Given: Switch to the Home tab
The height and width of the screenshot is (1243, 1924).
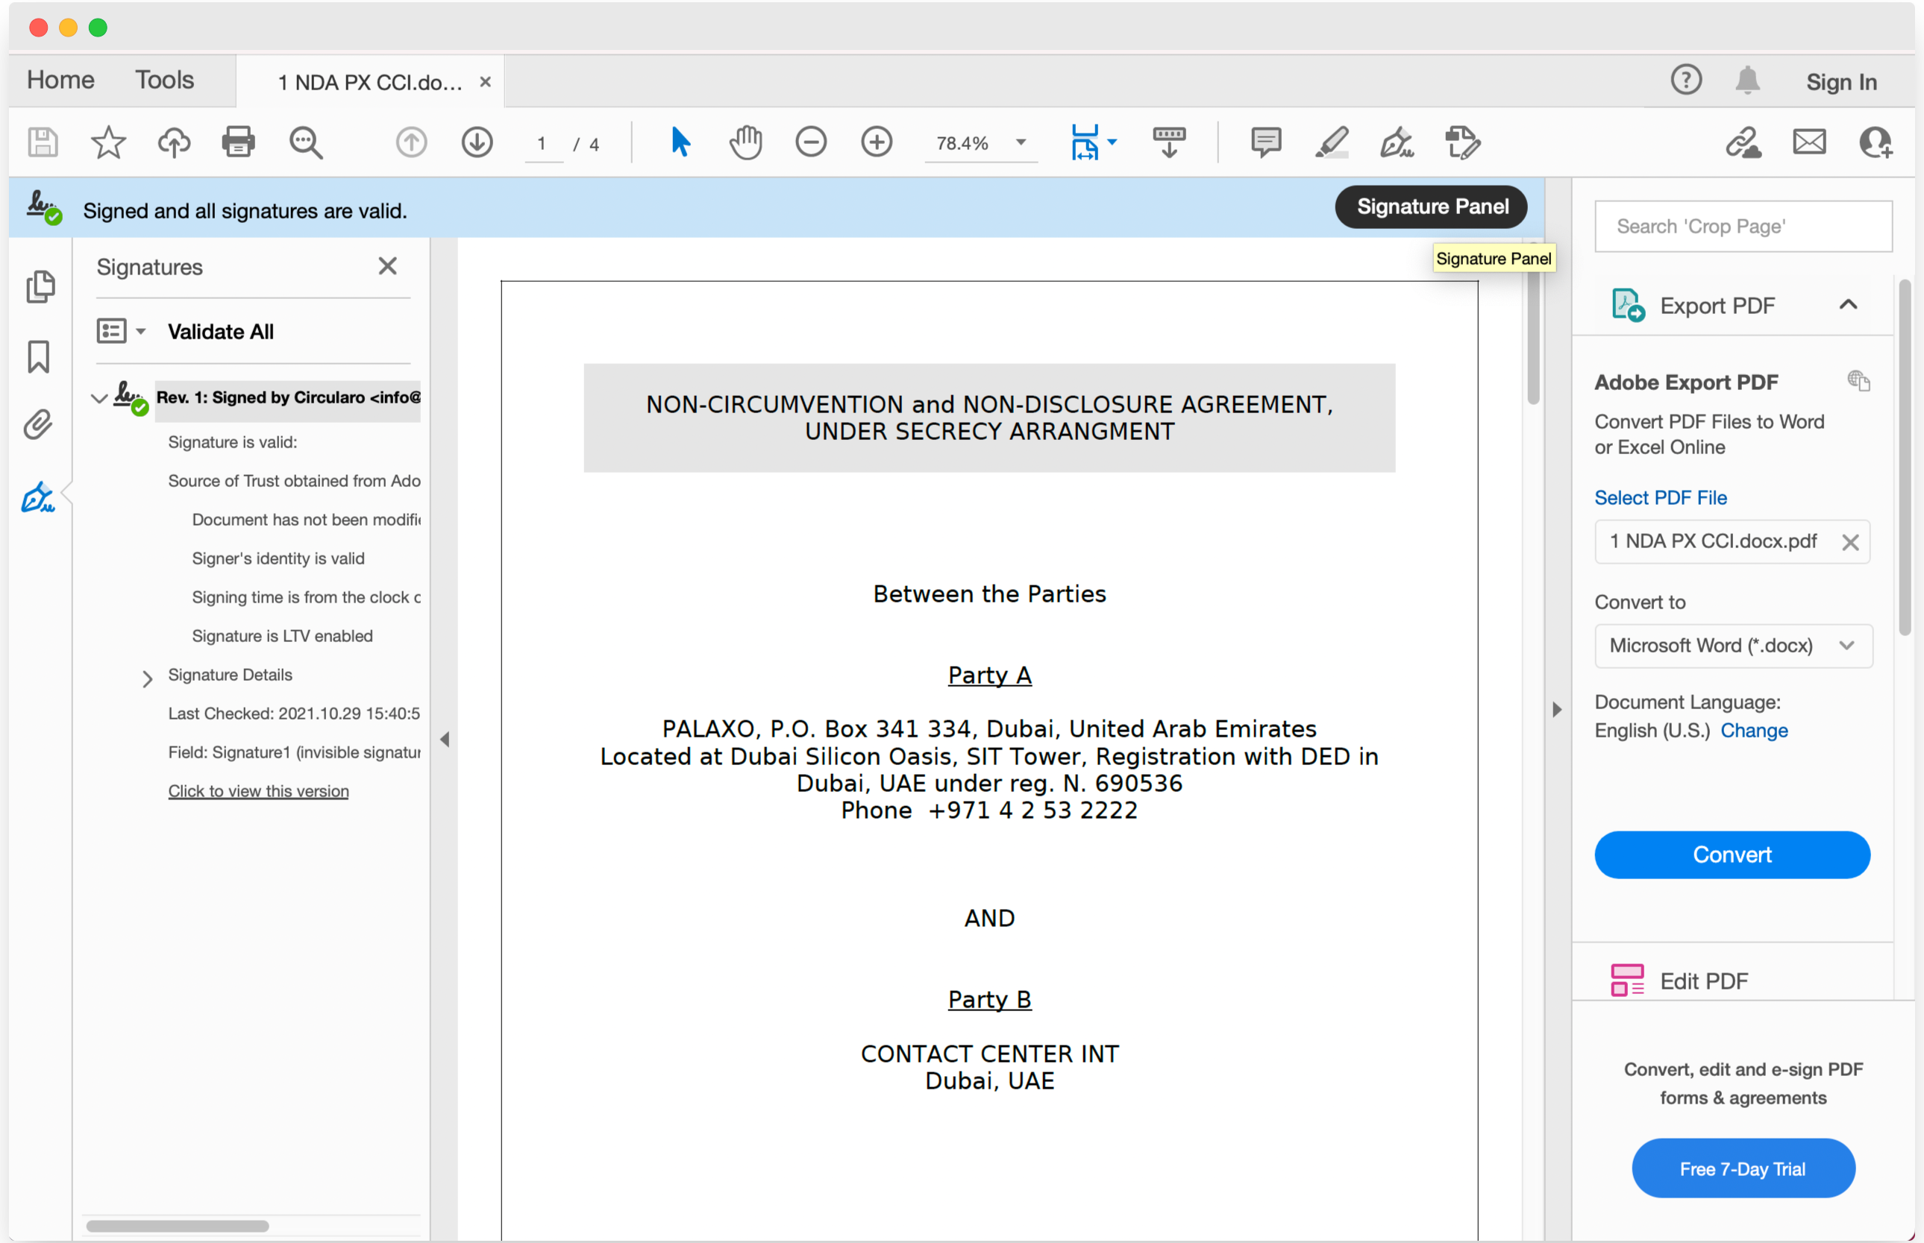Looking at the screenshot, I should point(60,80).
